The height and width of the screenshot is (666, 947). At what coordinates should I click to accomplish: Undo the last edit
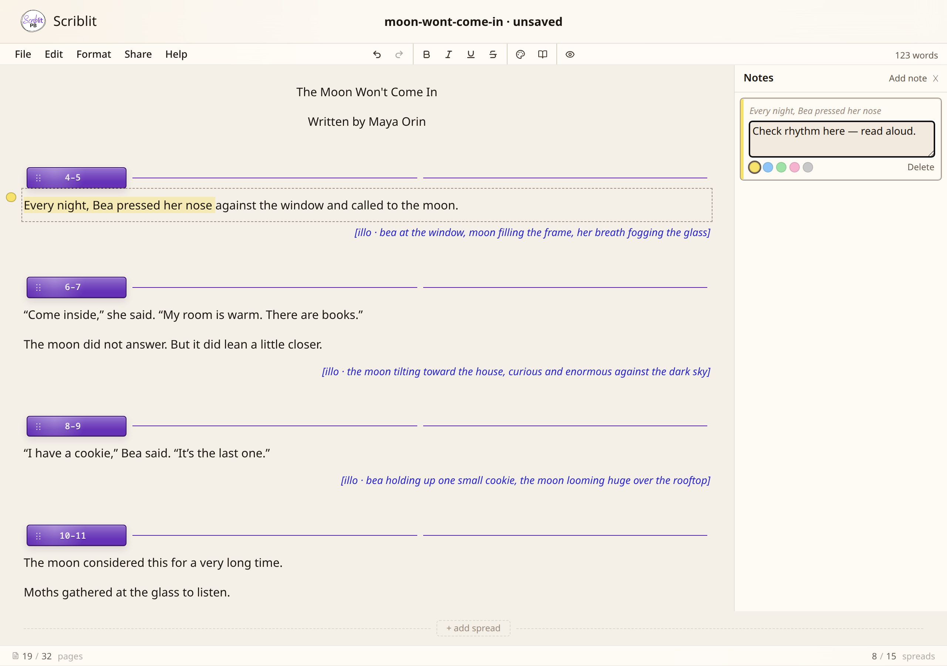pos(377,54)
